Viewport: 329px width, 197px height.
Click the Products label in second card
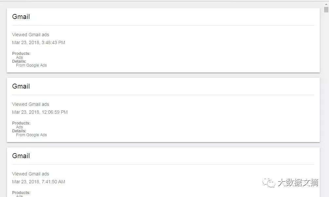(x=21, y=123)
